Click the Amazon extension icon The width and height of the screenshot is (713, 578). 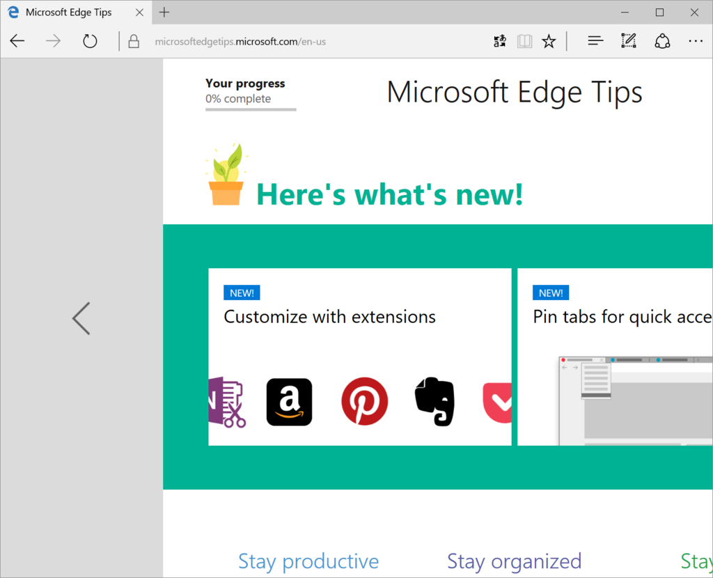coord(289,402)
